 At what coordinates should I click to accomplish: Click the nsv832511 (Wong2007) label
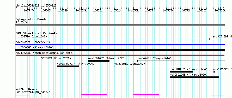pyautogui.click(x=129, y=64)
